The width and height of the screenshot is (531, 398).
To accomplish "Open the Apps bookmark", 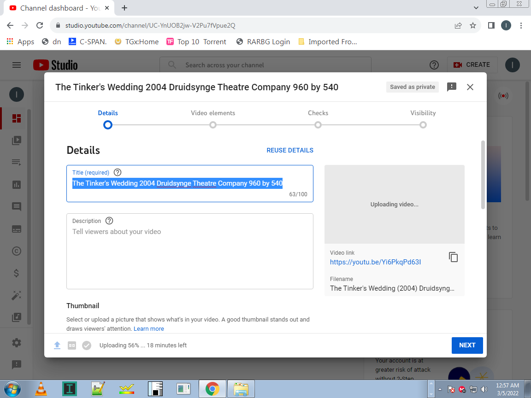I will click(20, 41).
